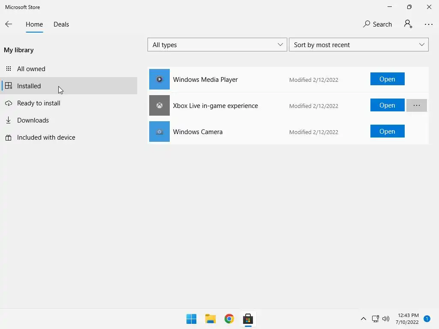Click the volume speaker tray icon
This screenshot has width=439, height=329.
(386, 319)
